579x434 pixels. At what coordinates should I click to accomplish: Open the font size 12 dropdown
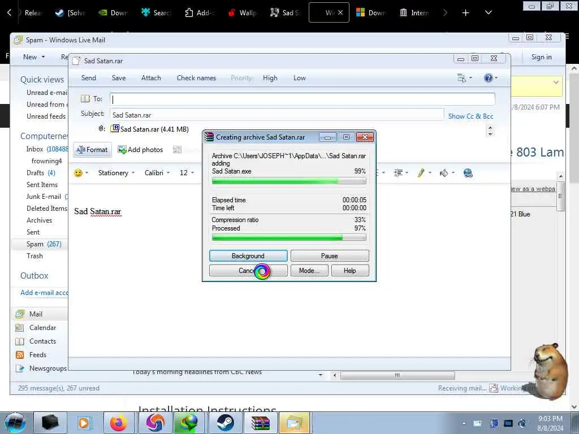[x=187, y=173]
